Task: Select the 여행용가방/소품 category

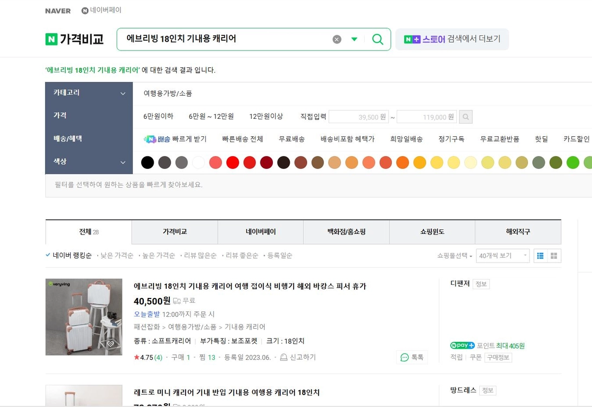Action: pyautogui.click(x=168, y=93)
